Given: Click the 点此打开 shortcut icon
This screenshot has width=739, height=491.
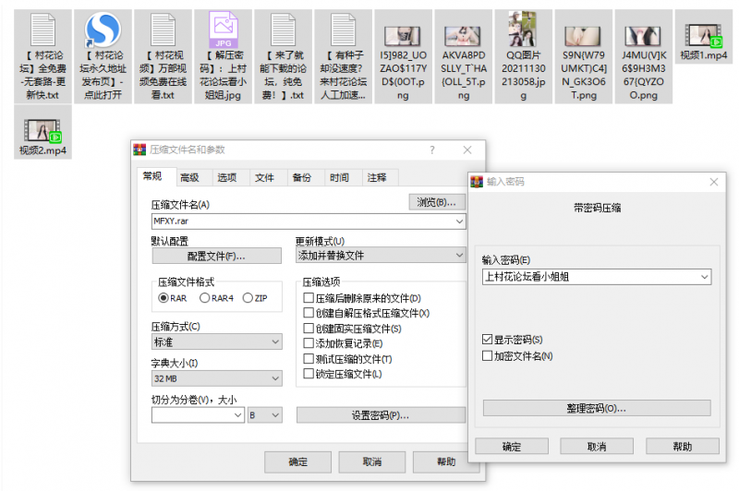Looking at the screenshot, I should click(103, 32).
